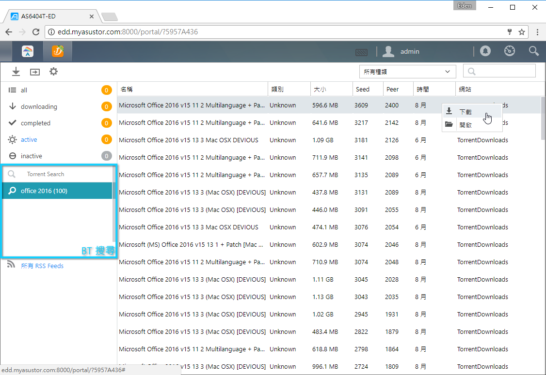Sort by 大小 column header
Screen dimensions: 546x375
(332, 90)
